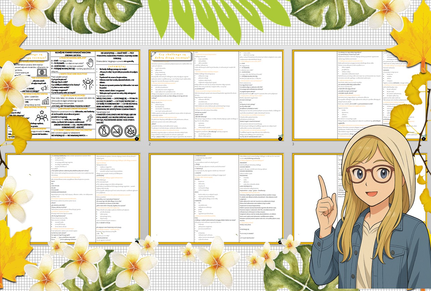Click the megaphone icon on page 1

click(x=44, y=88)
